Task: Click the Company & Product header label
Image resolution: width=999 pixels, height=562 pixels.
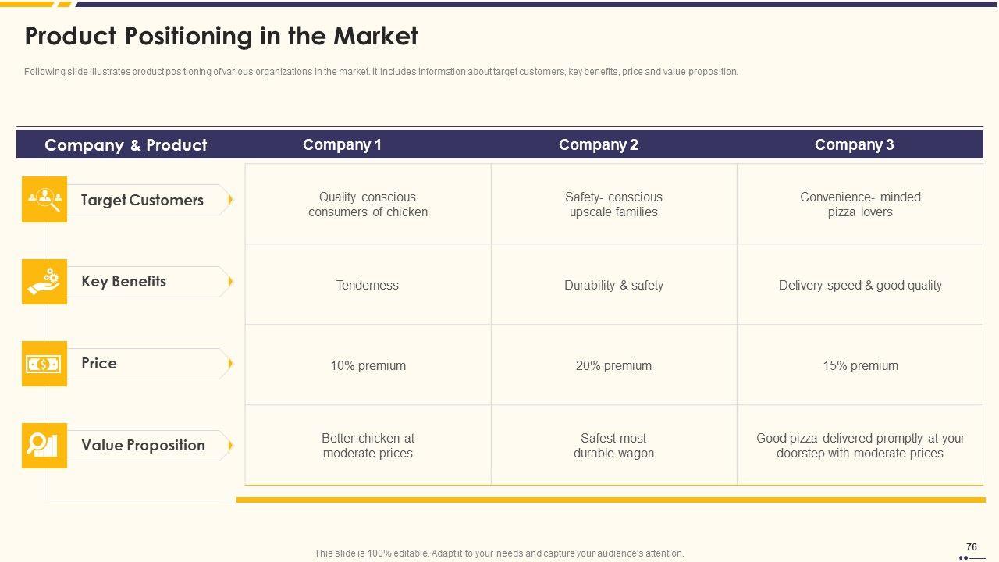Action: [126, 145]
